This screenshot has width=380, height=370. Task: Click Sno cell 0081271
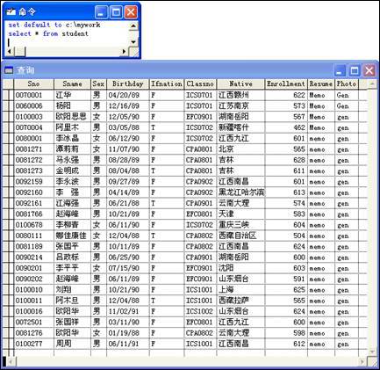tap(33, 149)
